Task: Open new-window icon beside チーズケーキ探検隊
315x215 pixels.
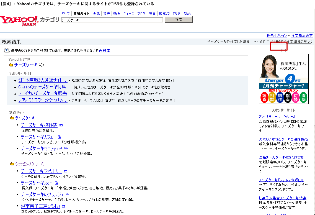Action: (61, 125)
